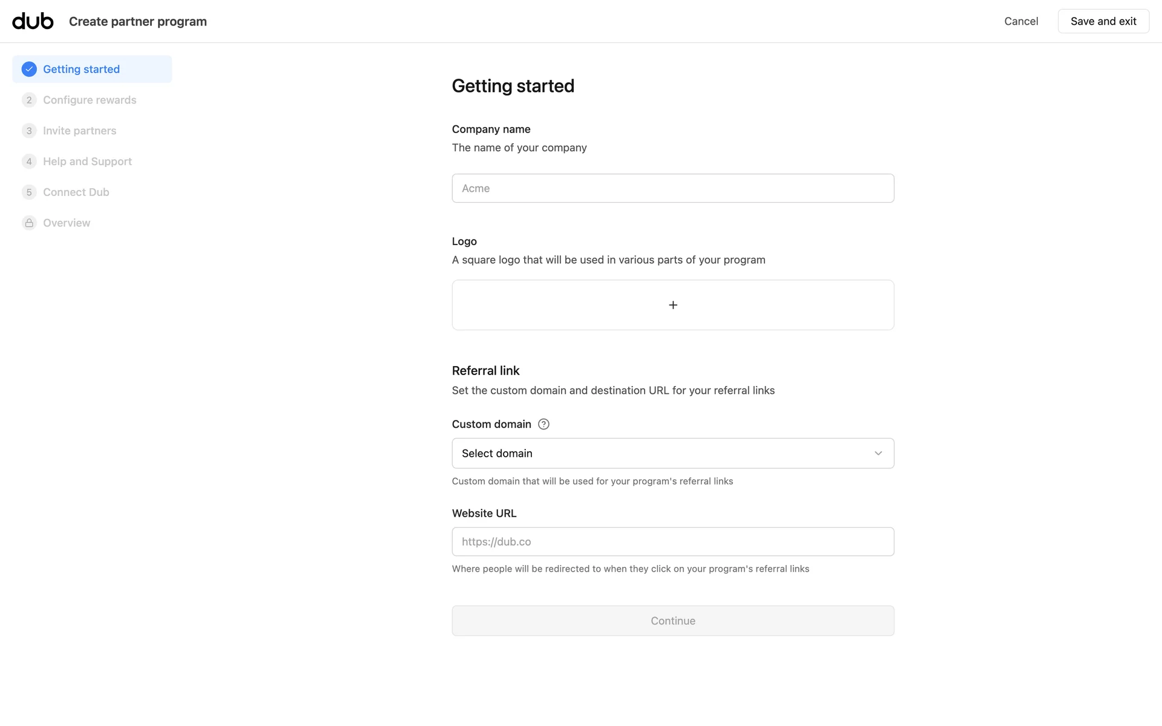The height and width of the screenshot is (726, 1162).
Task: Switch to Invite partners step
Action: pyautogui.click(x=79, y=131)
